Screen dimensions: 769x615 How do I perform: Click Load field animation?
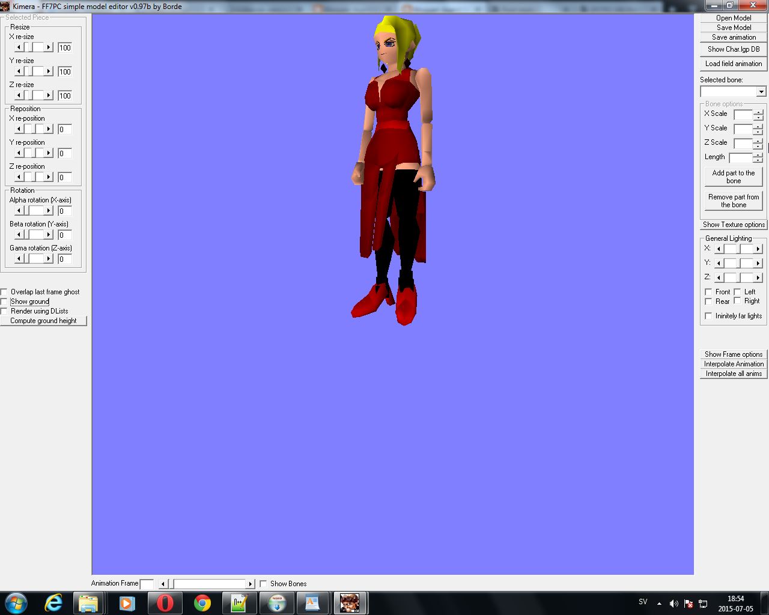734,64
